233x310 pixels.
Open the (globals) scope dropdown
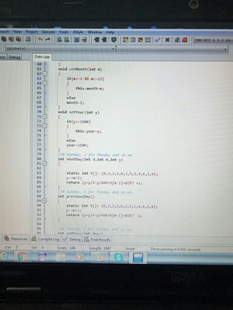[60, 49]
